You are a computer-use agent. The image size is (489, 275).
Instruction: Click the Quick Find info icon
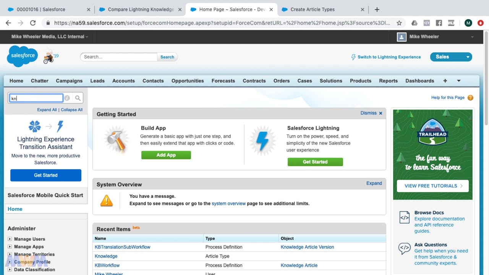pos(67,98)
